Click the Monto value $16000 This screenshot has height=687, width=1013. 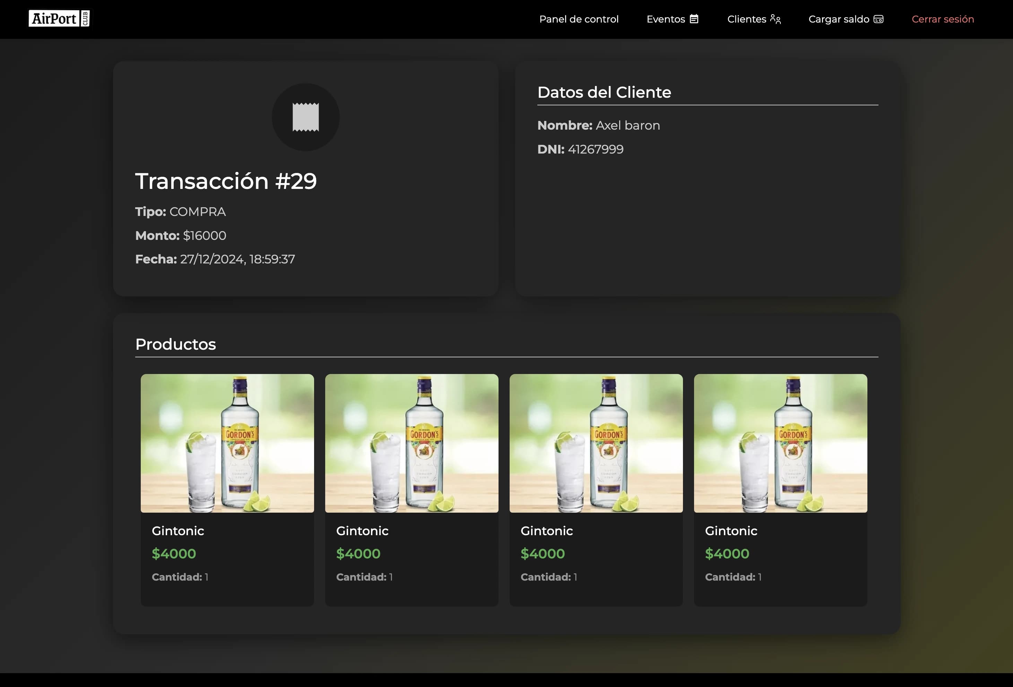point(204,235)
